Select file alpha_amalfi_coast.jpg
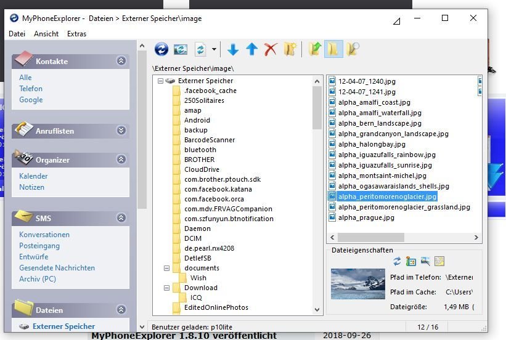This screenshot has height=340, width=506. click(x=374, y=102)
